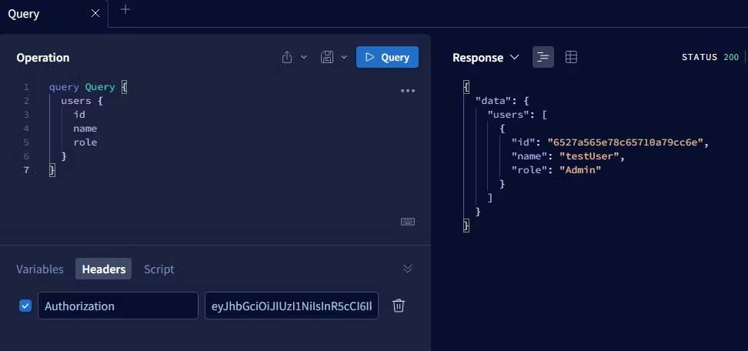Click the 'name' field in the query
The height and width of the screenshot is (351, 748).
[85, 129]
